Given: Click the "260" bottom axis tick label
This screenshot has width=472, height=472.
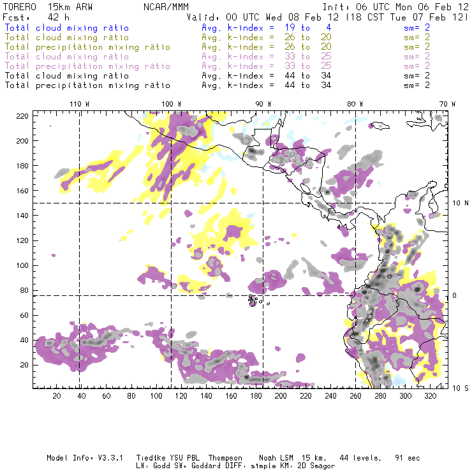Looking at the screenshot, I should click(355, 396).
